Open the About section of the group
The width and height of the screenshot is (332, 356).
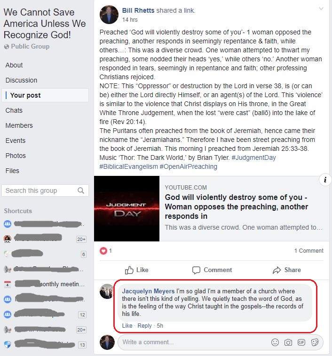pyautogui.click(x=14, y=65)
